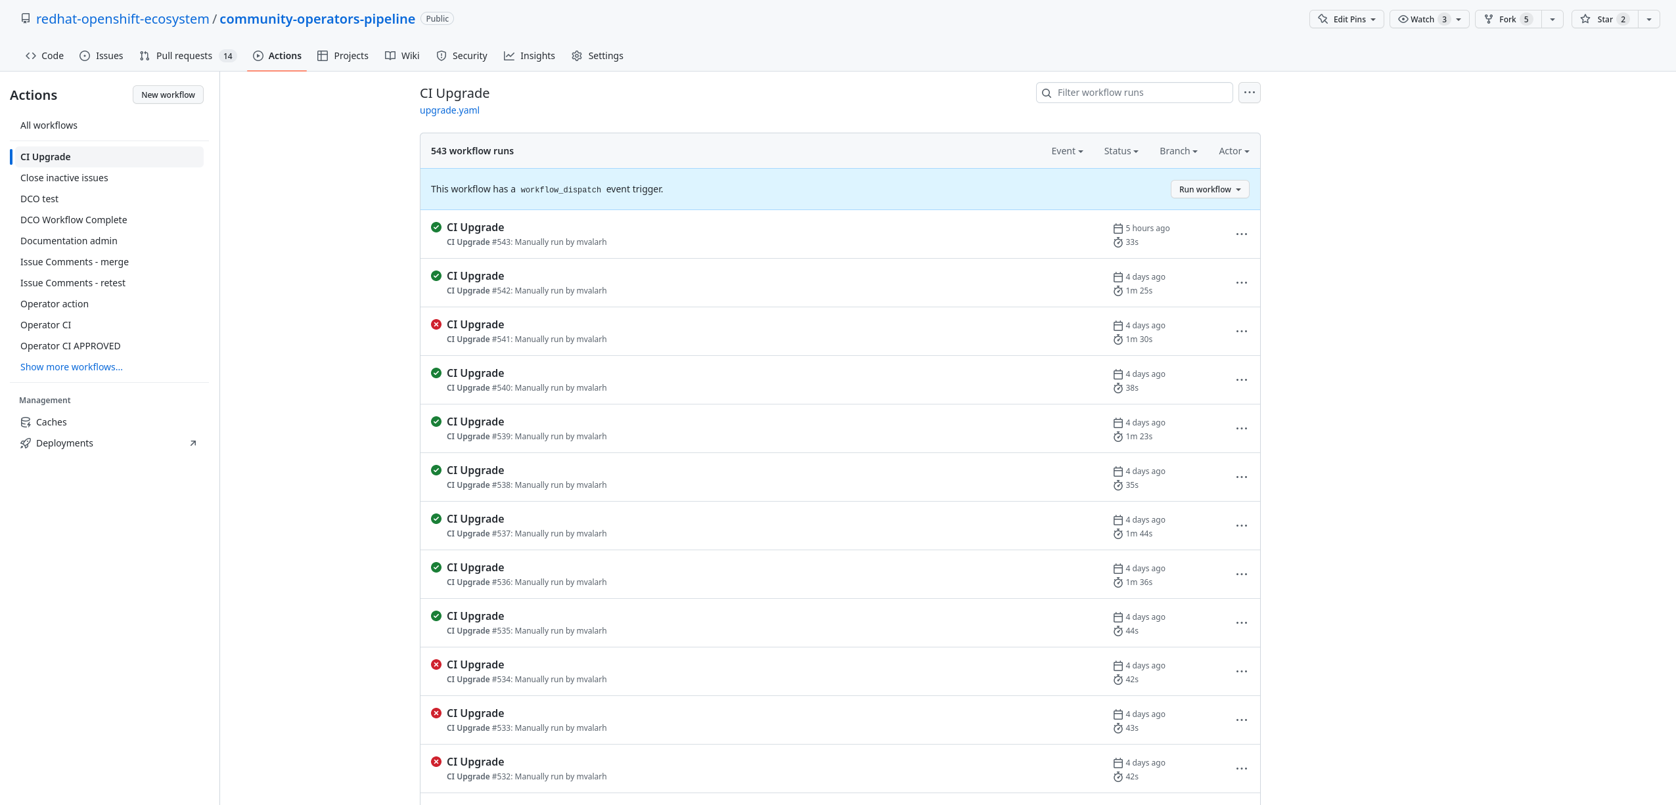Switch to the Code tab

[x=45, y=56]
